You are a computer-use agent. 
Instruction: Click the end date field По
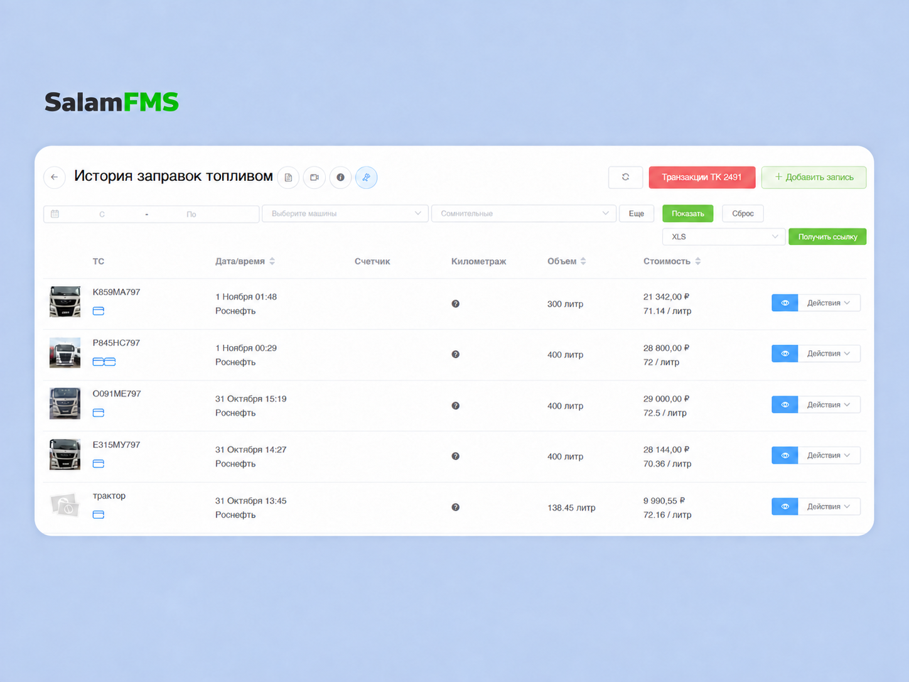pyautogui.click(x=191, y=214)
